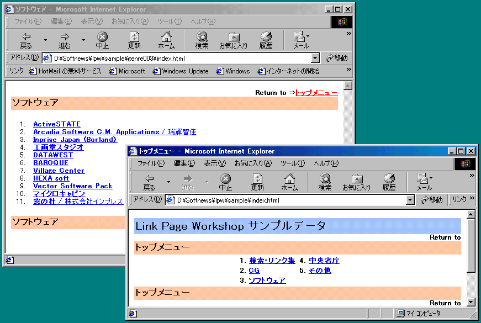This screenshot has width=481, height=323.
Task: Expand address dropdown in トップメニュー window
Action: pyautogui.click(x=410, y=200)
